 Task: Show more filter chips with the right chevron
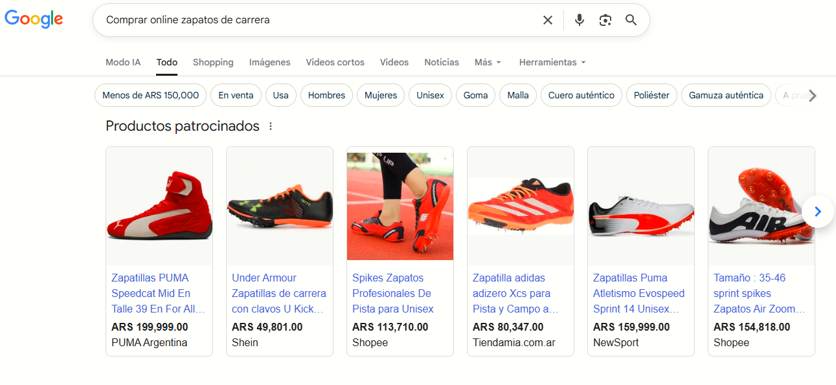[x=813, y=96]
